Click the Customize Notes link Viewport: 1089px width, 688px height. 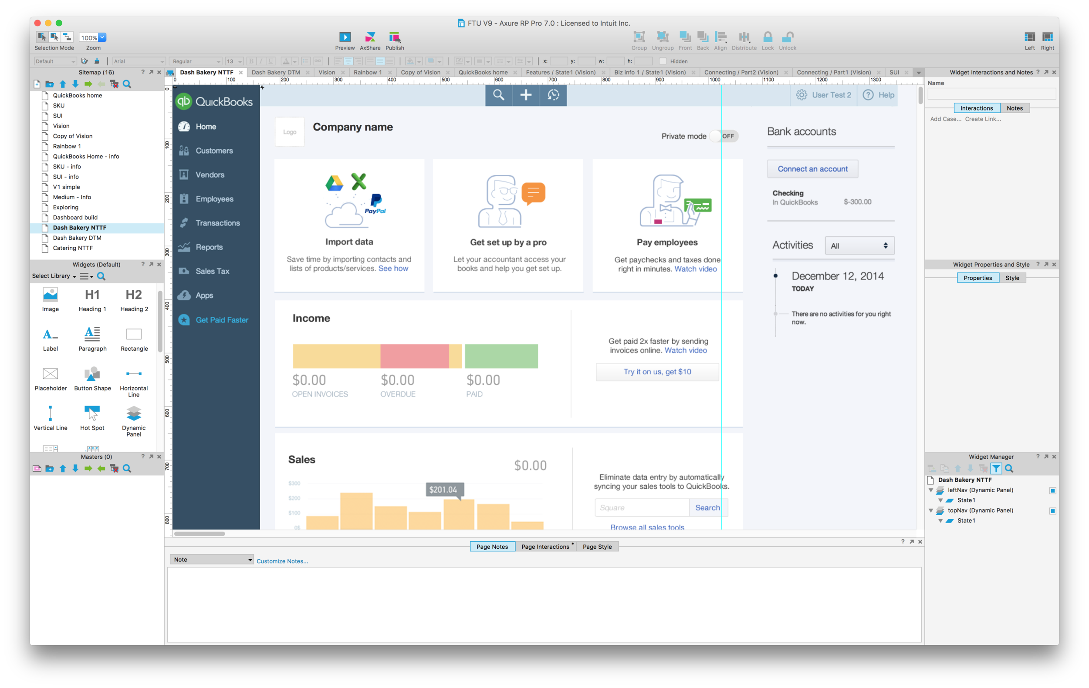pos(282,561)
